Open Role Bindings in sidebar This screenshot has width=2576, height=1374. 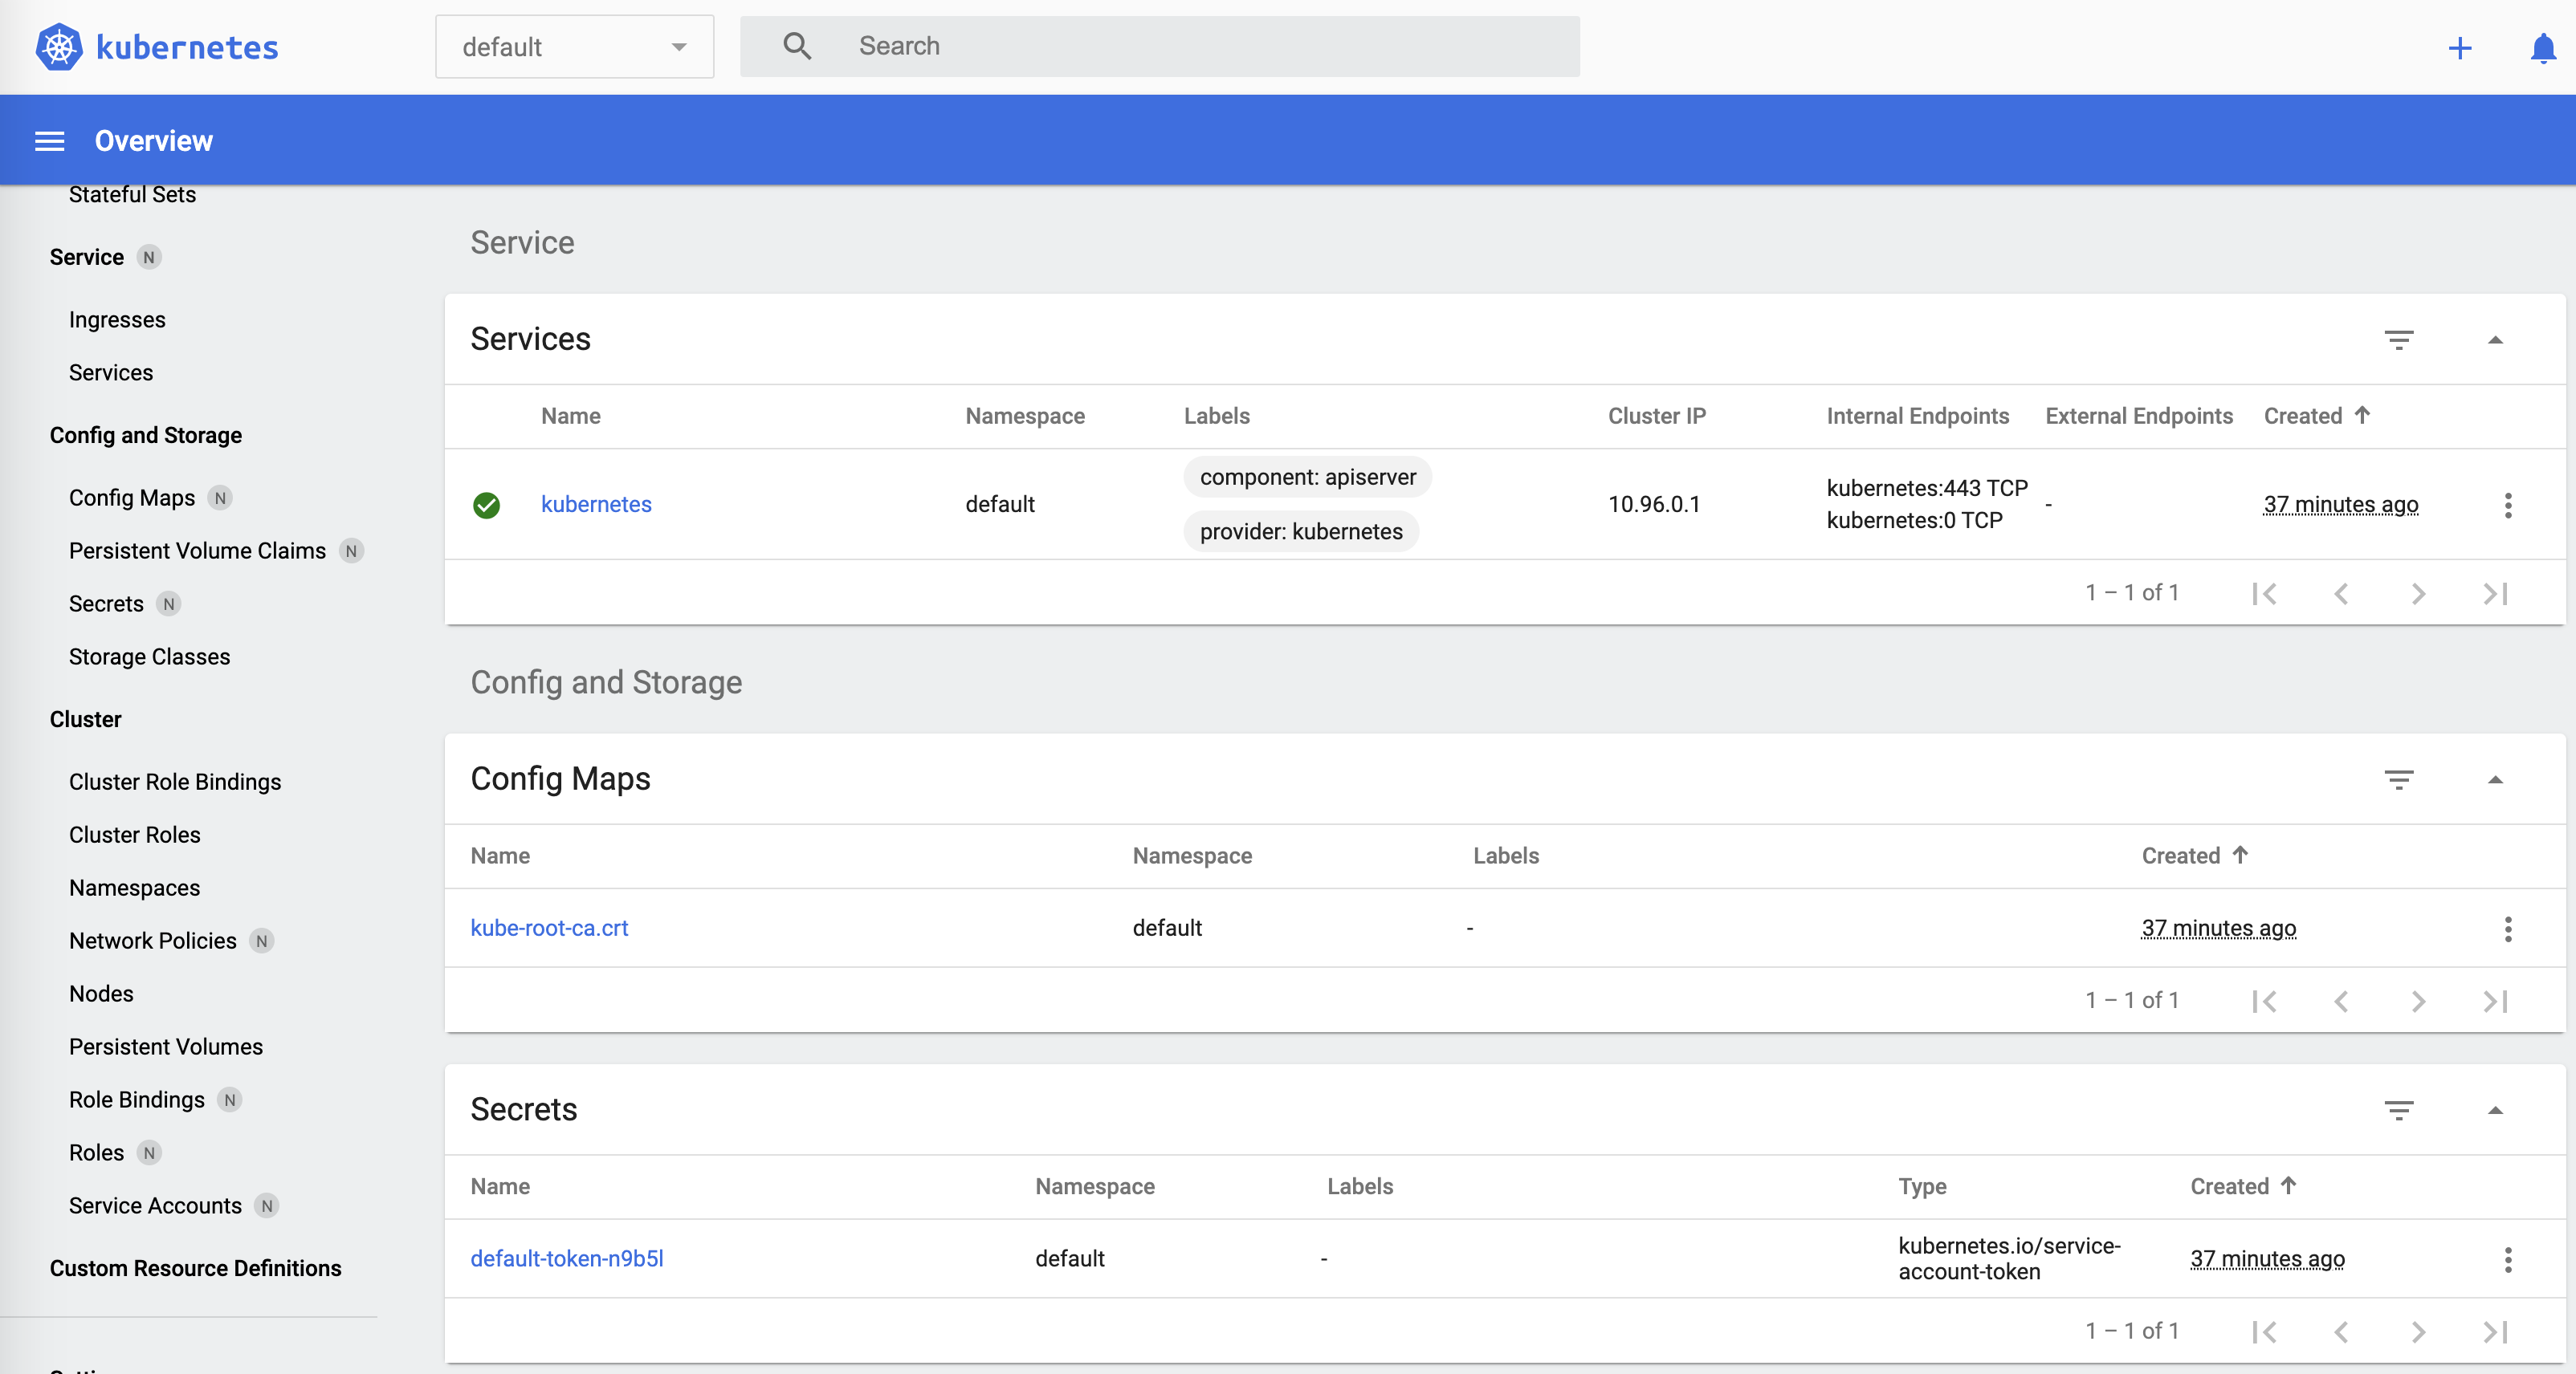[137, 1100]
